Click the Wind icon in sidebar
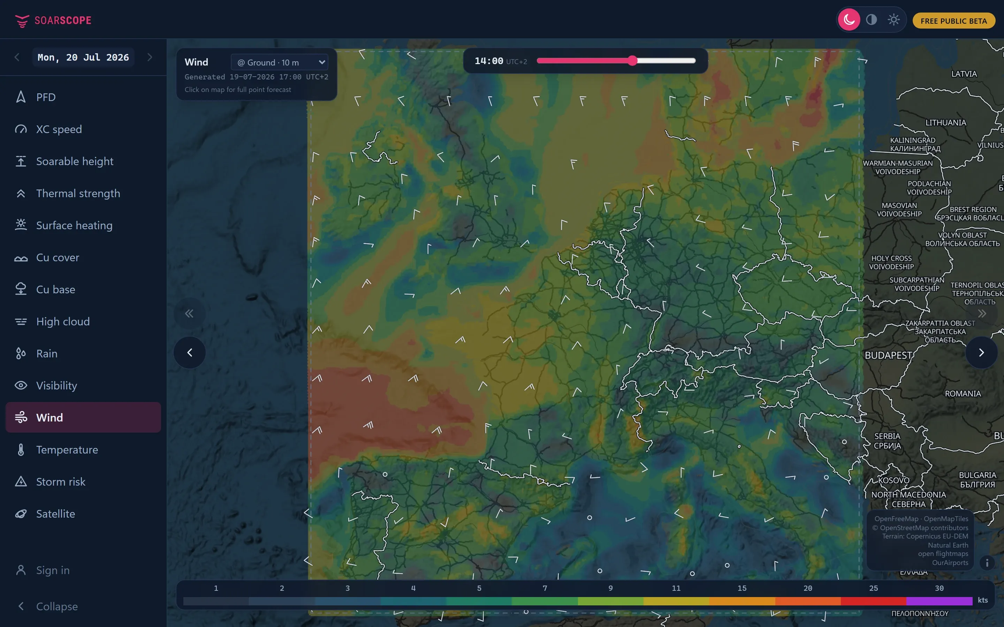Image resolution: width=1004 pixels, height=627 pixels. 21,417
